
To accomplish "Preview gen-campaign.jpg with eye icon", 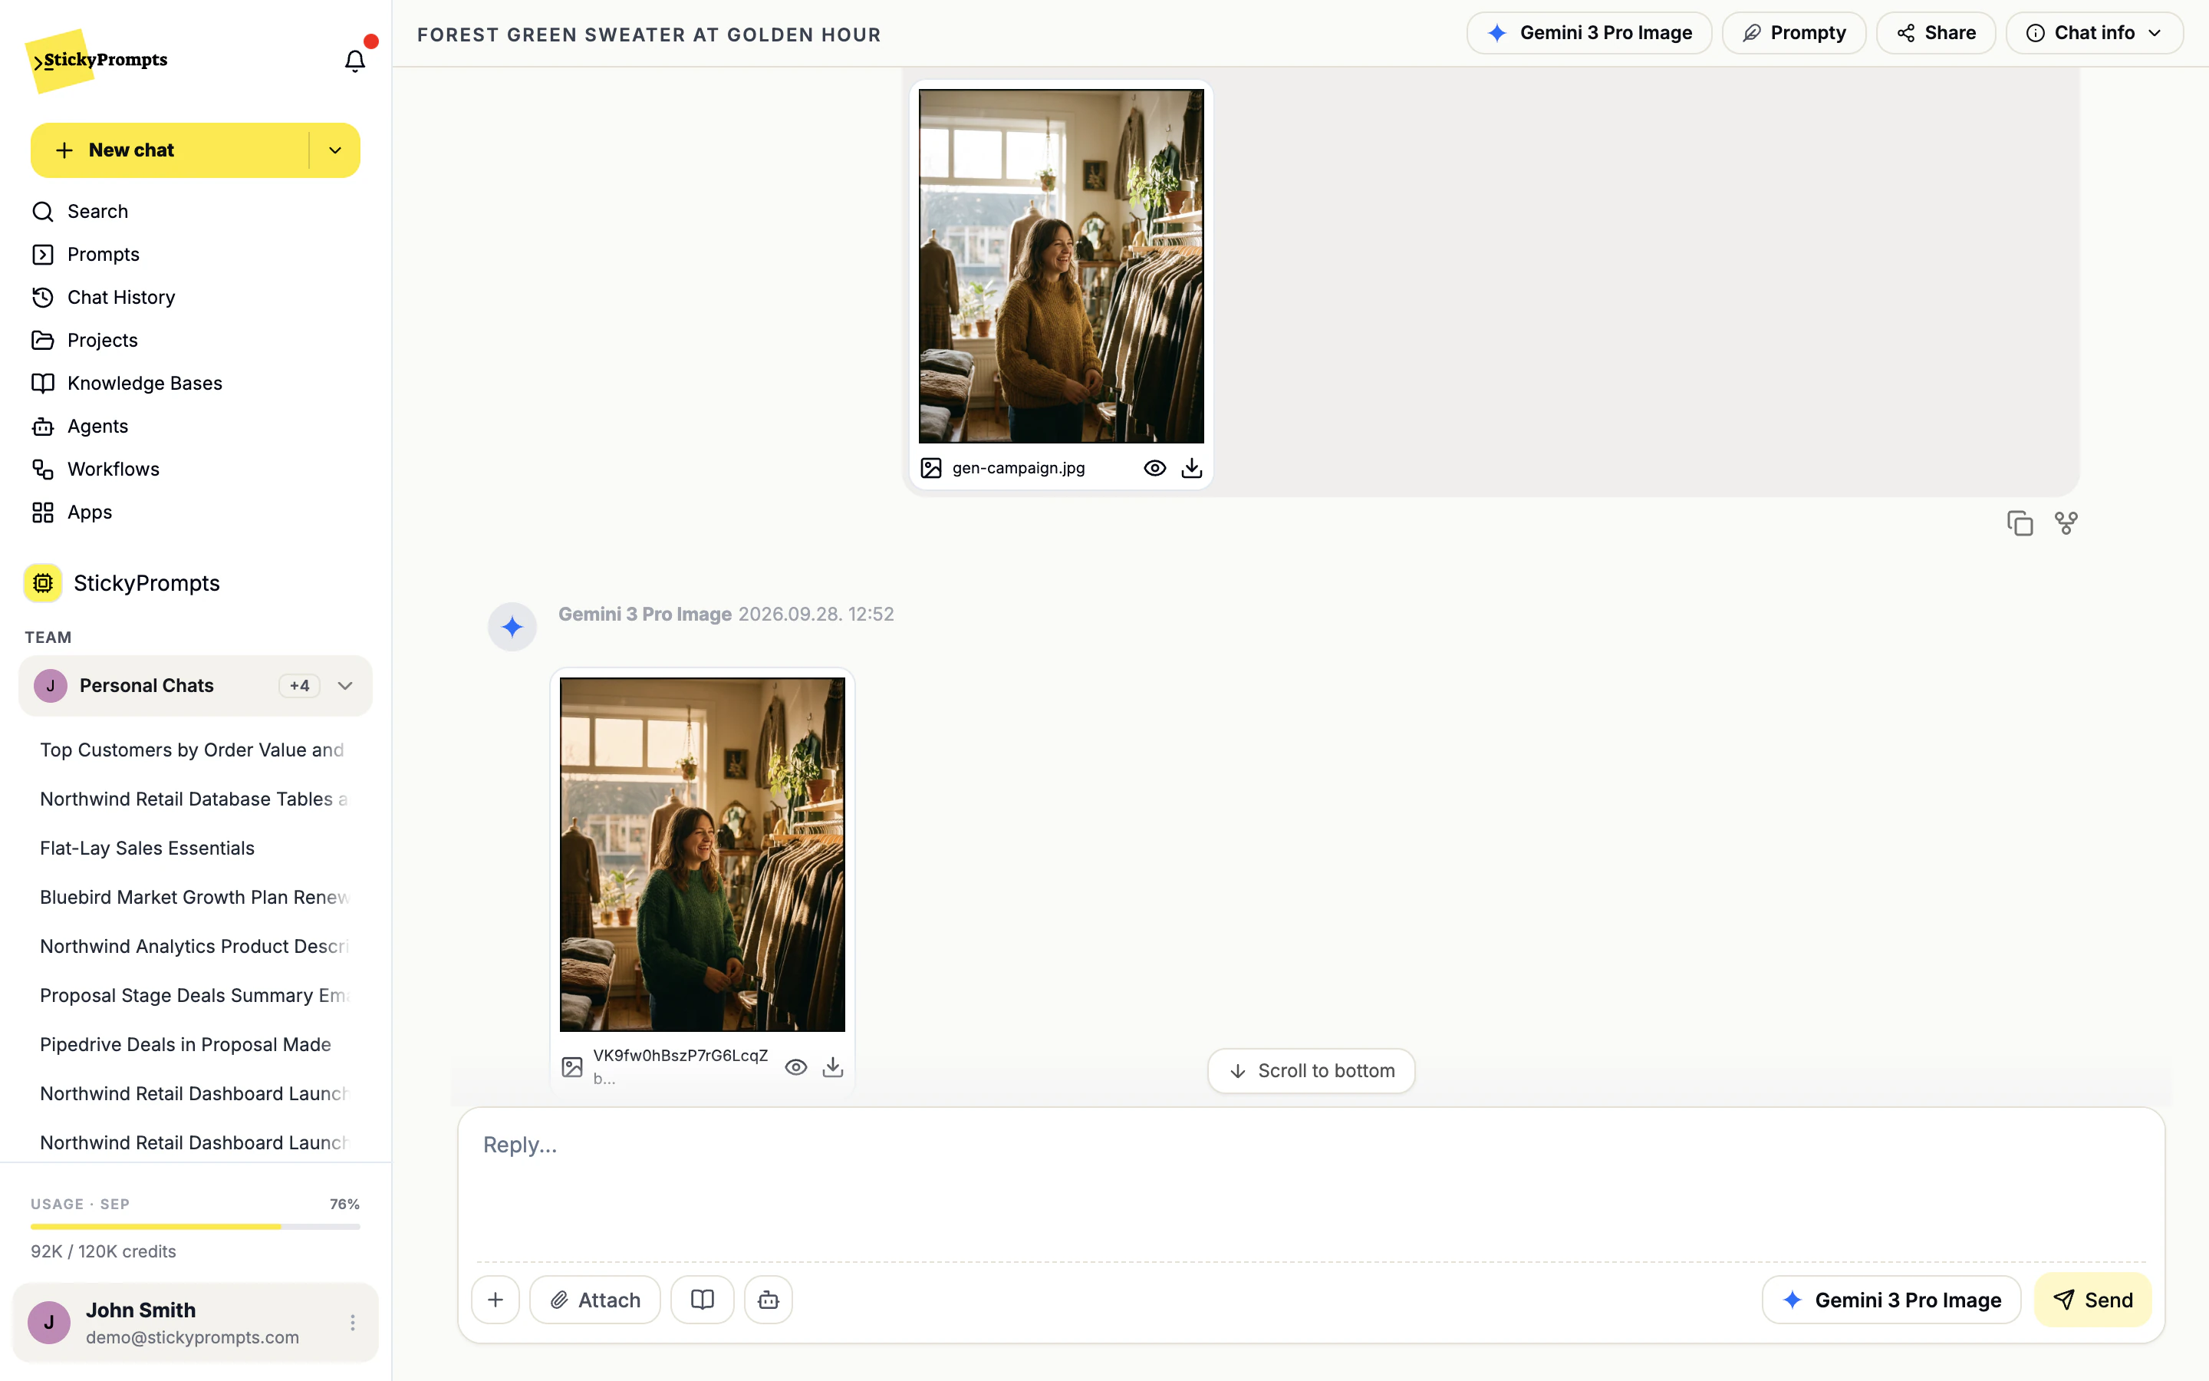I will [1154, 468].
